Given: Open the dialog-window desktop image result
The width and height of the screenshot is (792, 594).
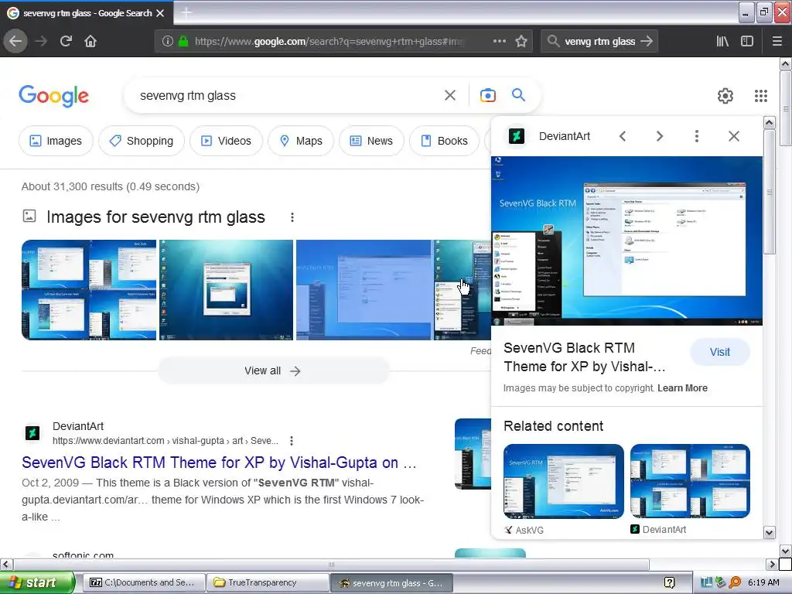Looking at the screenshot, I should click(x=227, y=290).
